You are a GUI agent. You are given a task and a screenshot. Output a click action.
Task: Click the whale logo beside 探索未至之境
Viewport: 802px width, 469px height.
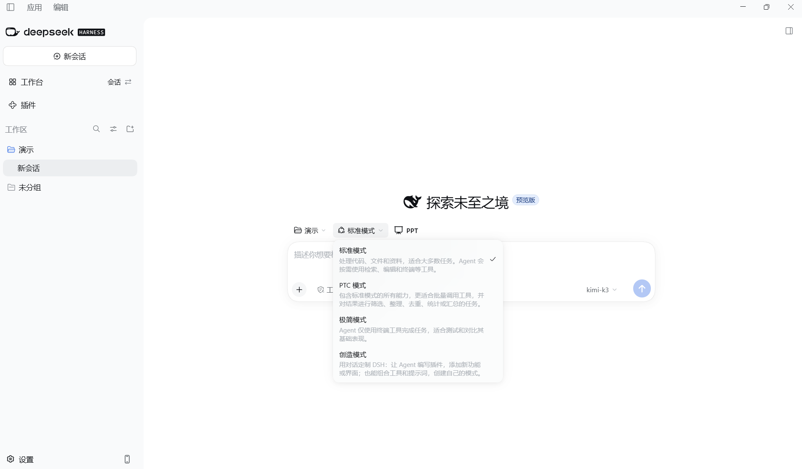point(412,202)
